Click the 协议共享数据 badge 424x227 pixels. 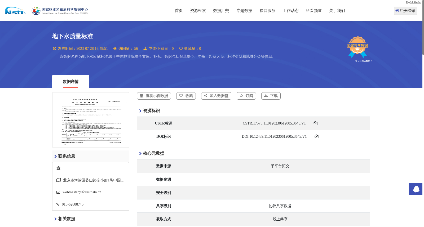pyautogui.click(x=357, y=47)
